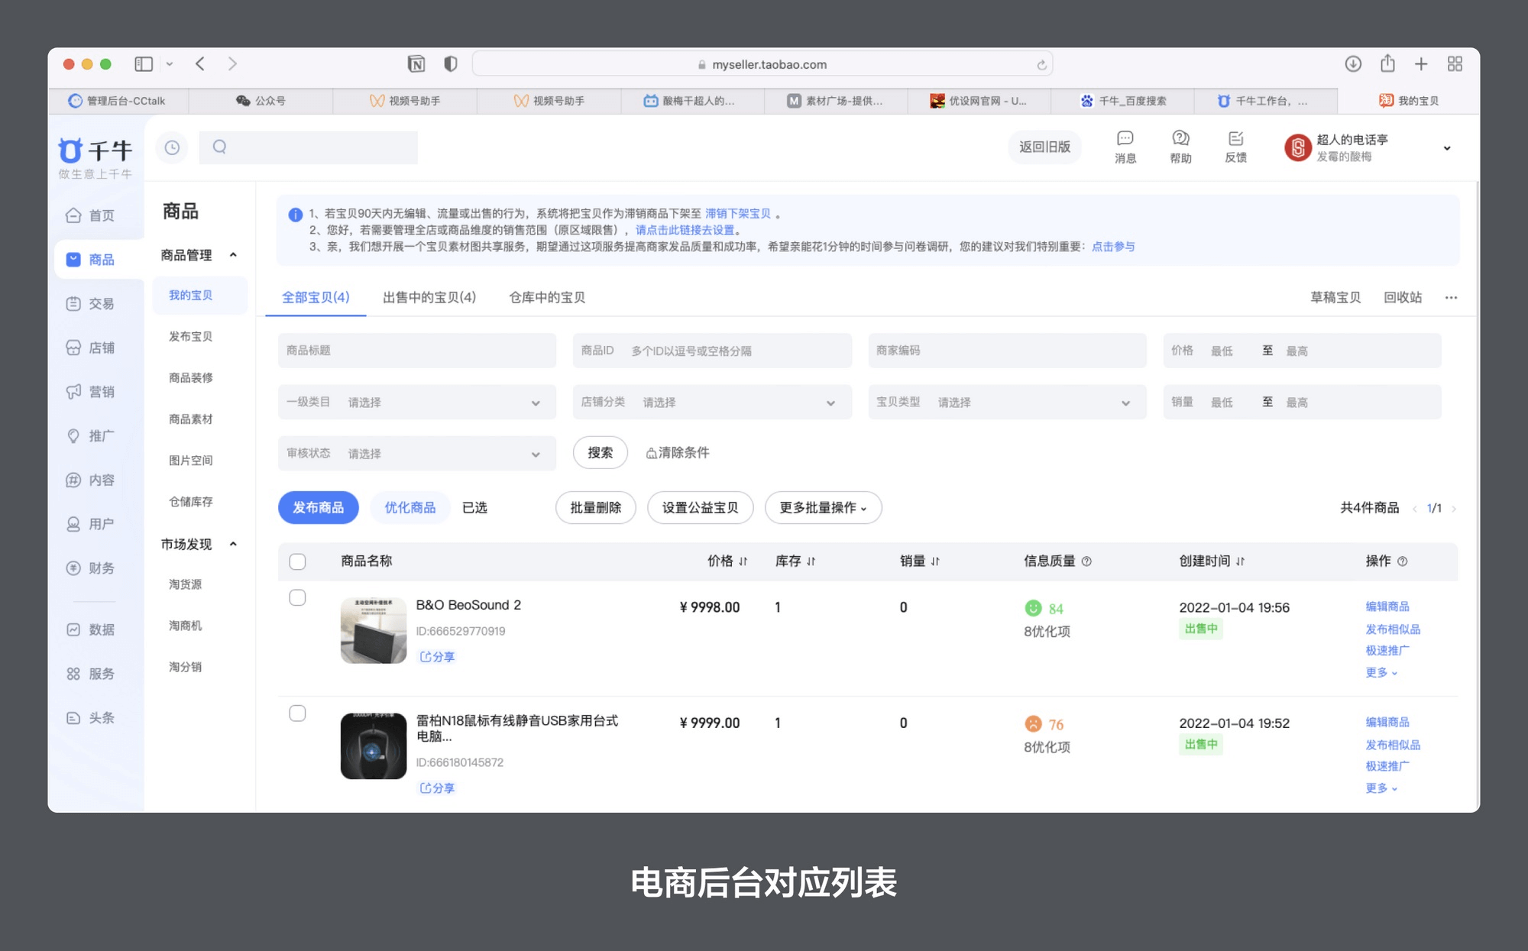Open a new tab with the plus icon
Screen dimensions: 1528x951
coord(1421,64)
